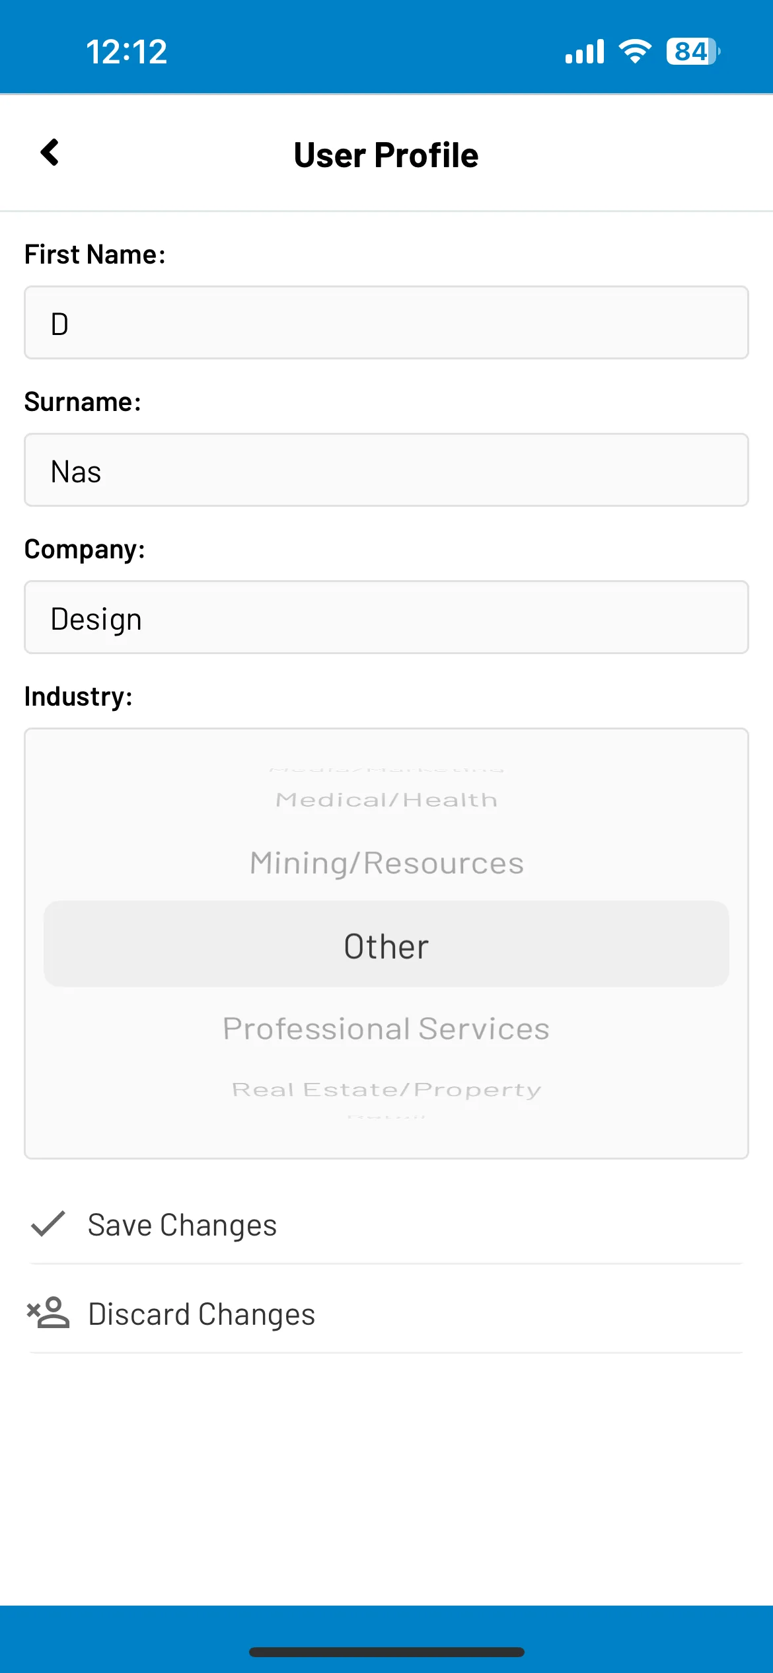Click the Save Changes checkmark icon
This screenshot has height=1673, width=773.
tap(48, 1224)
